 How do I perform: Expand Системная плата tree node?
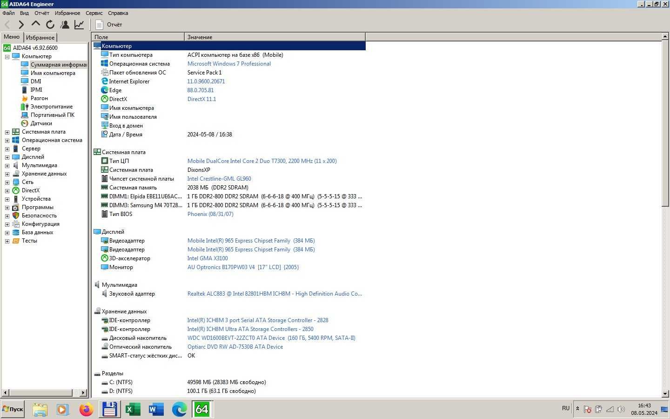pos(7,132)
